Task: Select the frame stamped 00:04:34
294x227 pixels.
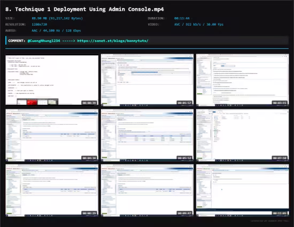Action: point(52,135)
